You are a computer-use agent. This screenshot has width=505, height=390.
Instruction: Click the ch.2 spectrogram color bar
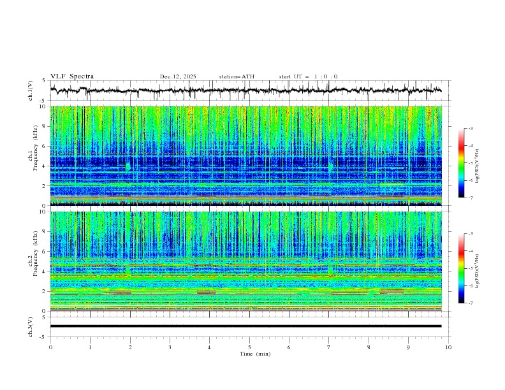click(x=461, y=268)
